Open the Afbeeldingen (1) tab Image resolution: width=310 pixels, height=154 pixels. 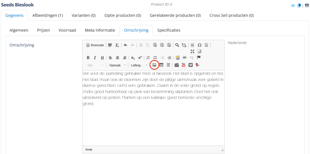point(48,15)
